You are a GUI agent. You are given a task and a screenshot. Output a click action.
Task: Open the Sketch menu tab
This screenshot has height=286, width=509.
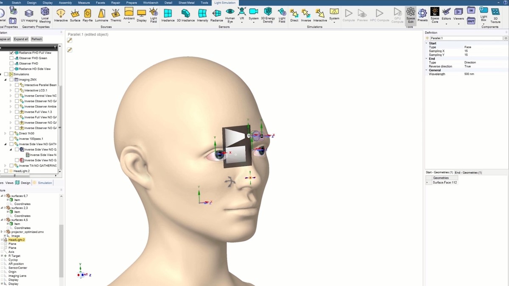coord(17,3)
